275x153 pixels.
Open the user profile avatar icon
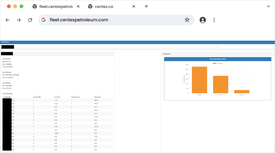coord(202,20)
